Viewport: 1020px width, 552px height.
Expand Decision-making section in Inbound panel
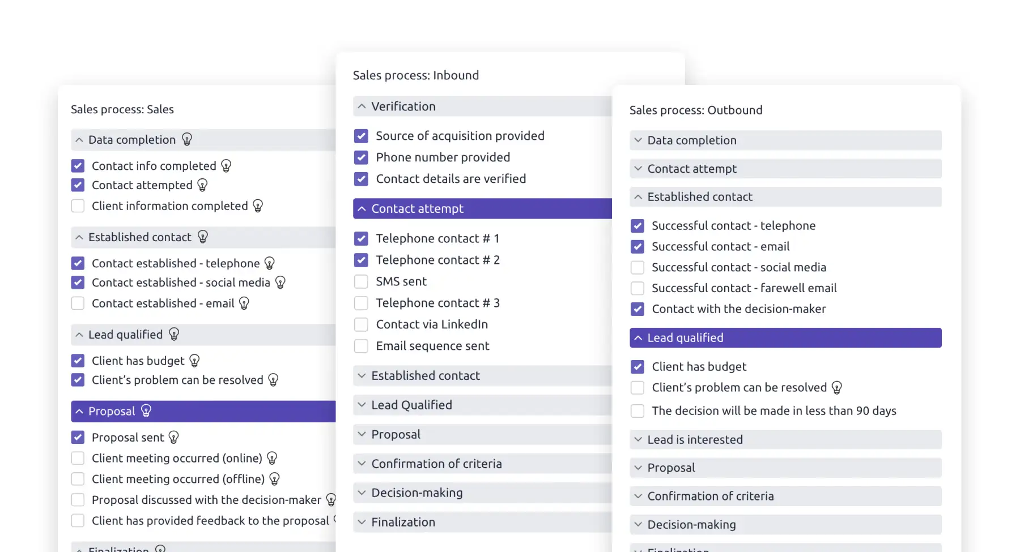pos(482,493)
